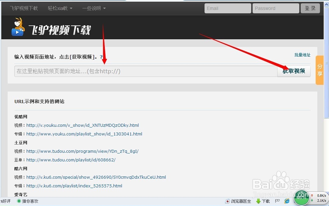The image size is (329, 206).
Task: Click the 土豆网 heading text
Action: coord(21,142)
